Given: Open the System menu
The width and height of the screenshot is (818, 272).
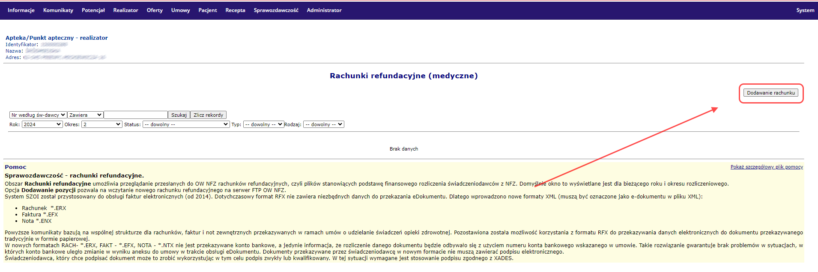Looking at the screenshot, I should coord(805,10).
